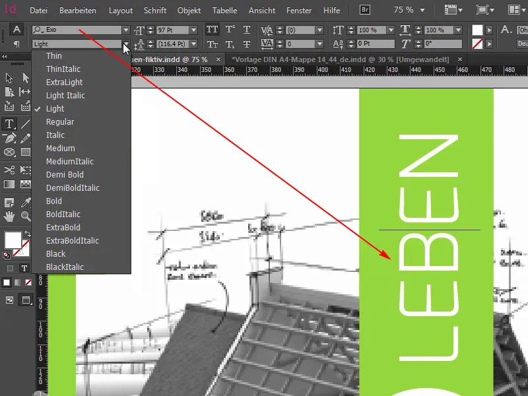
Task: Activate the Hand tool
Action: click(9, 216)
